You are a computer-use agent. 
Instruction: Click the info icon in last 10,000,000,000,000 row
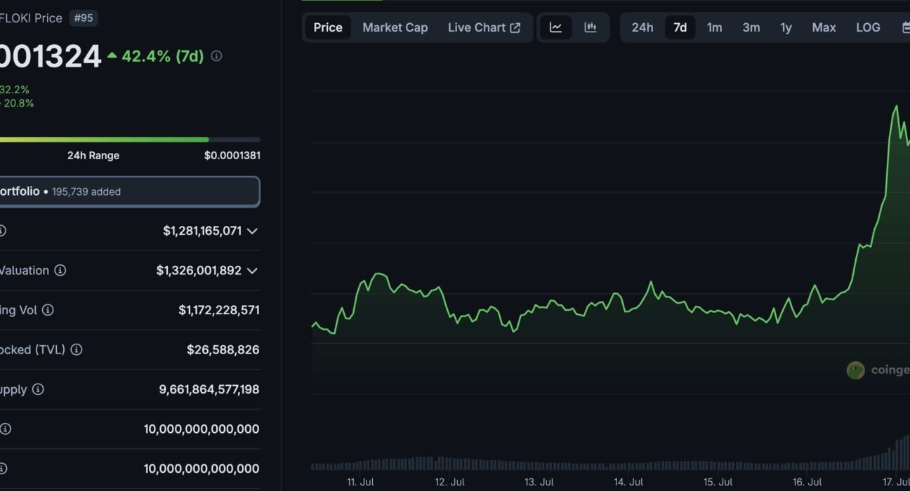pos(2,468)
